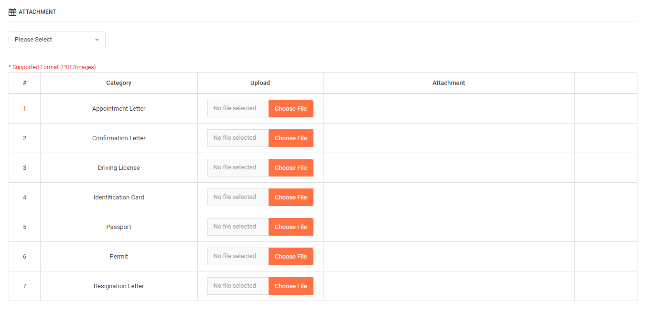This screenshot has height=312, width=647.
Task: Click Choose File in the Passport row
Action: (x=291, y=227)
